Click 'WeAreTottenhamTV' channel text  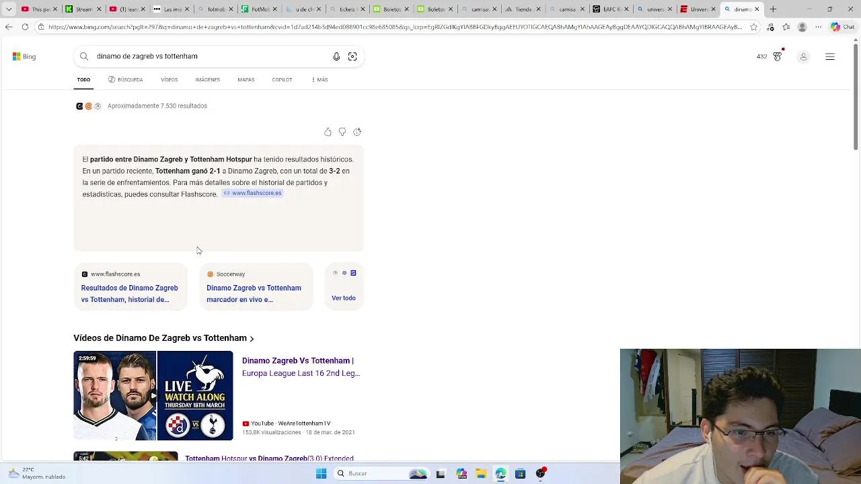tap(304, 424)
